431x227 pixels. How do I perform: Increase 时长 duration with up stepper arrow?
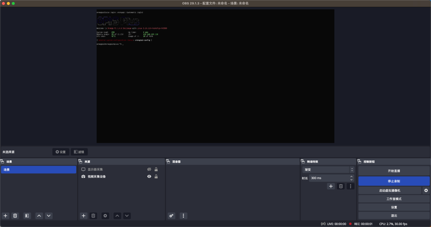[x=351, y=177]
